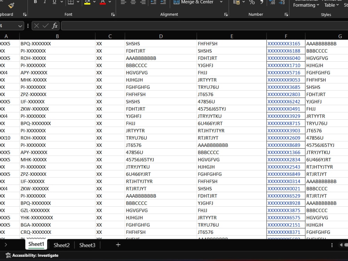Open the Underline style dropdown arrow
The width and height of the screenshot is (348, 261).
(x=62, y=2)
